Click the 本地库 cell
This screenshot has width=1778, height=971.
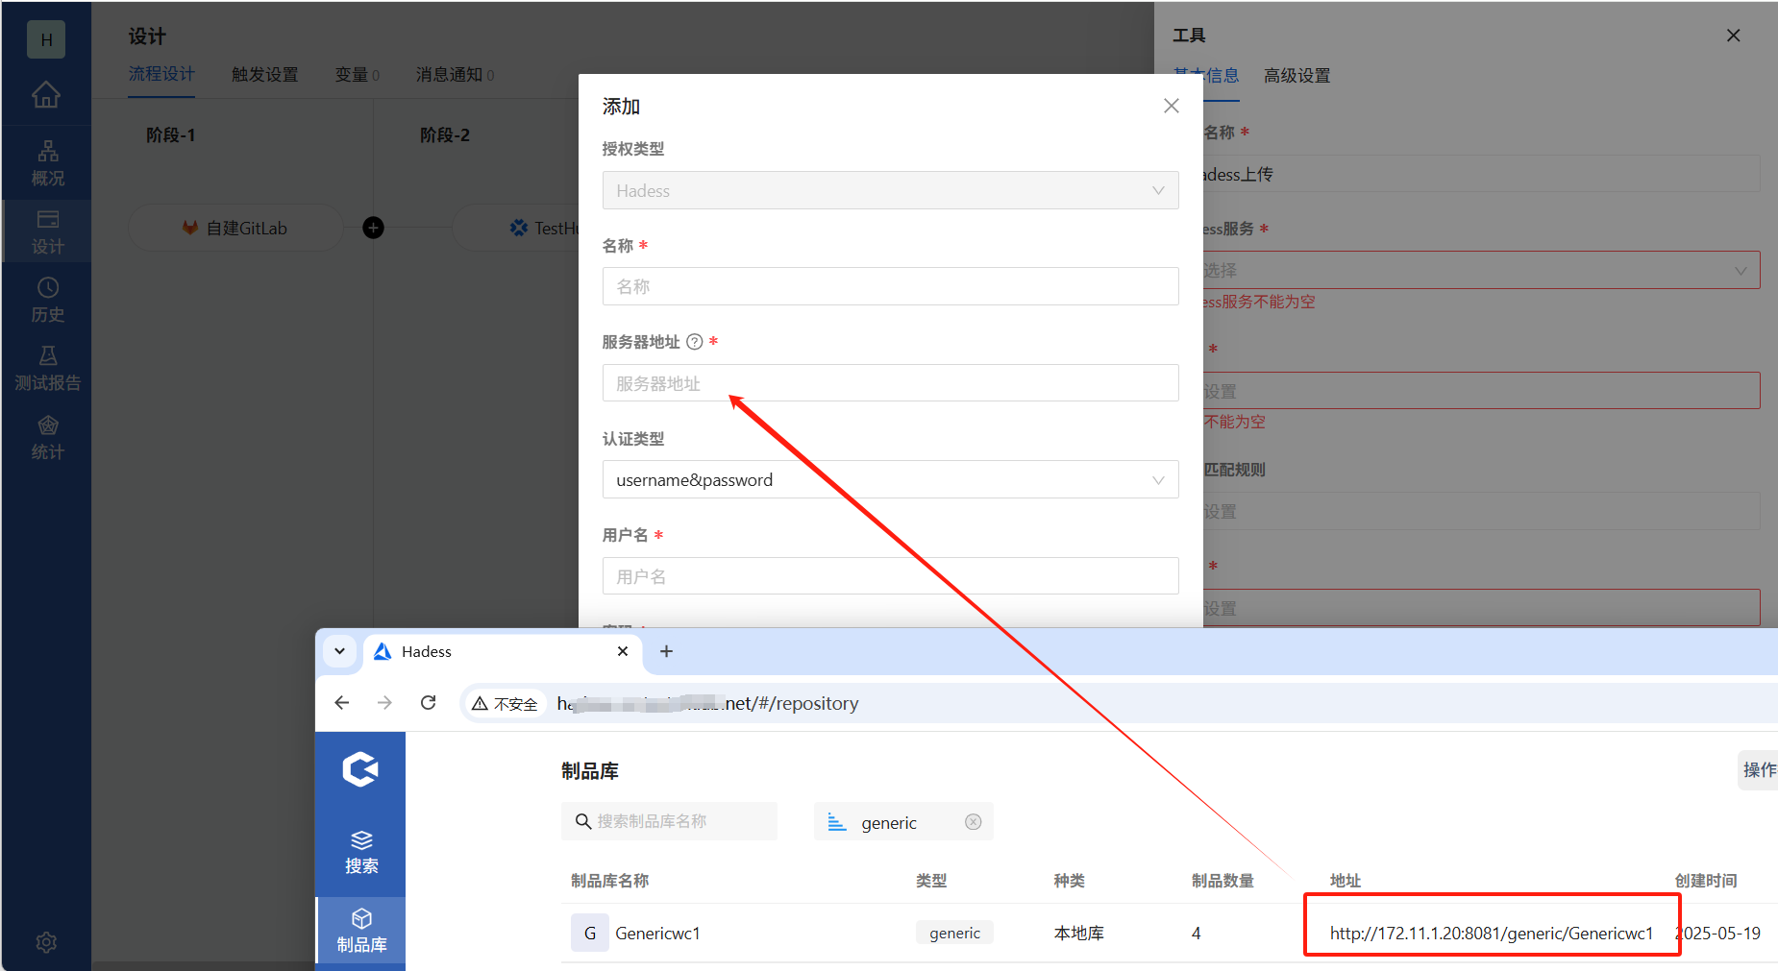coord(1079,933)
